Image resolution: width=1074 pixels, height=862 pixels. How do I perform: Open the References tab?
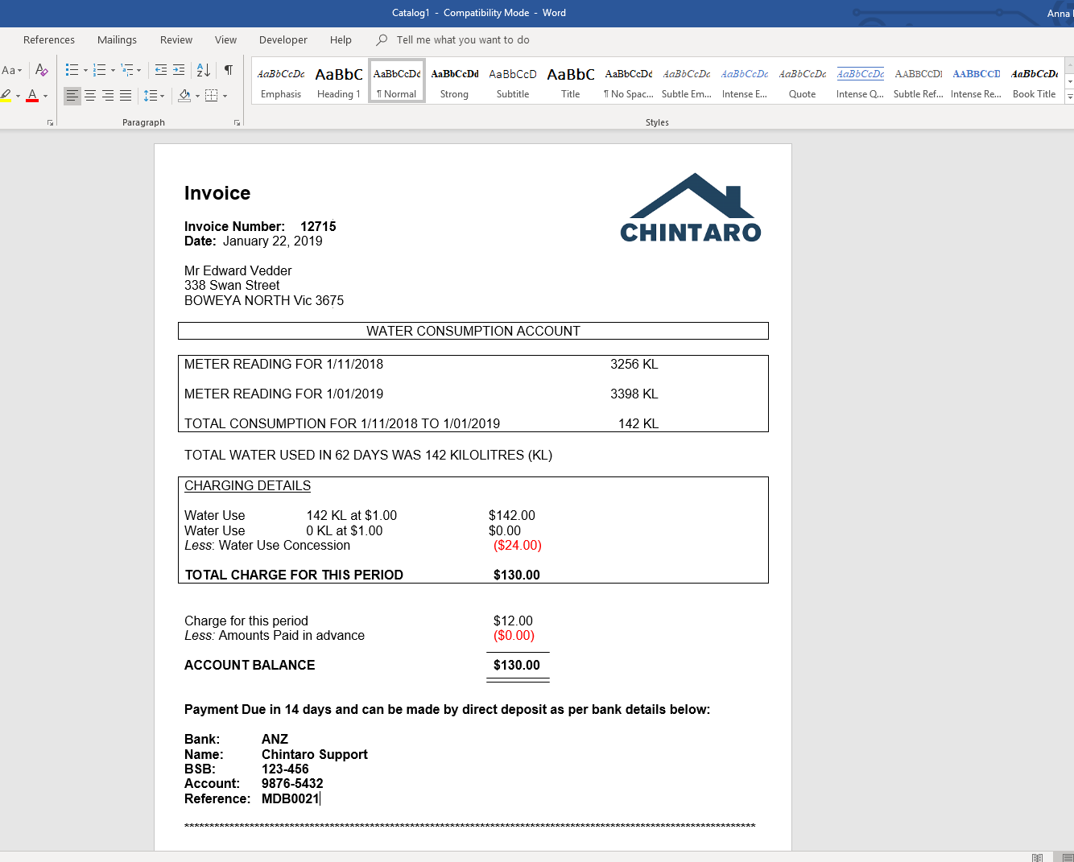[49, 39]
